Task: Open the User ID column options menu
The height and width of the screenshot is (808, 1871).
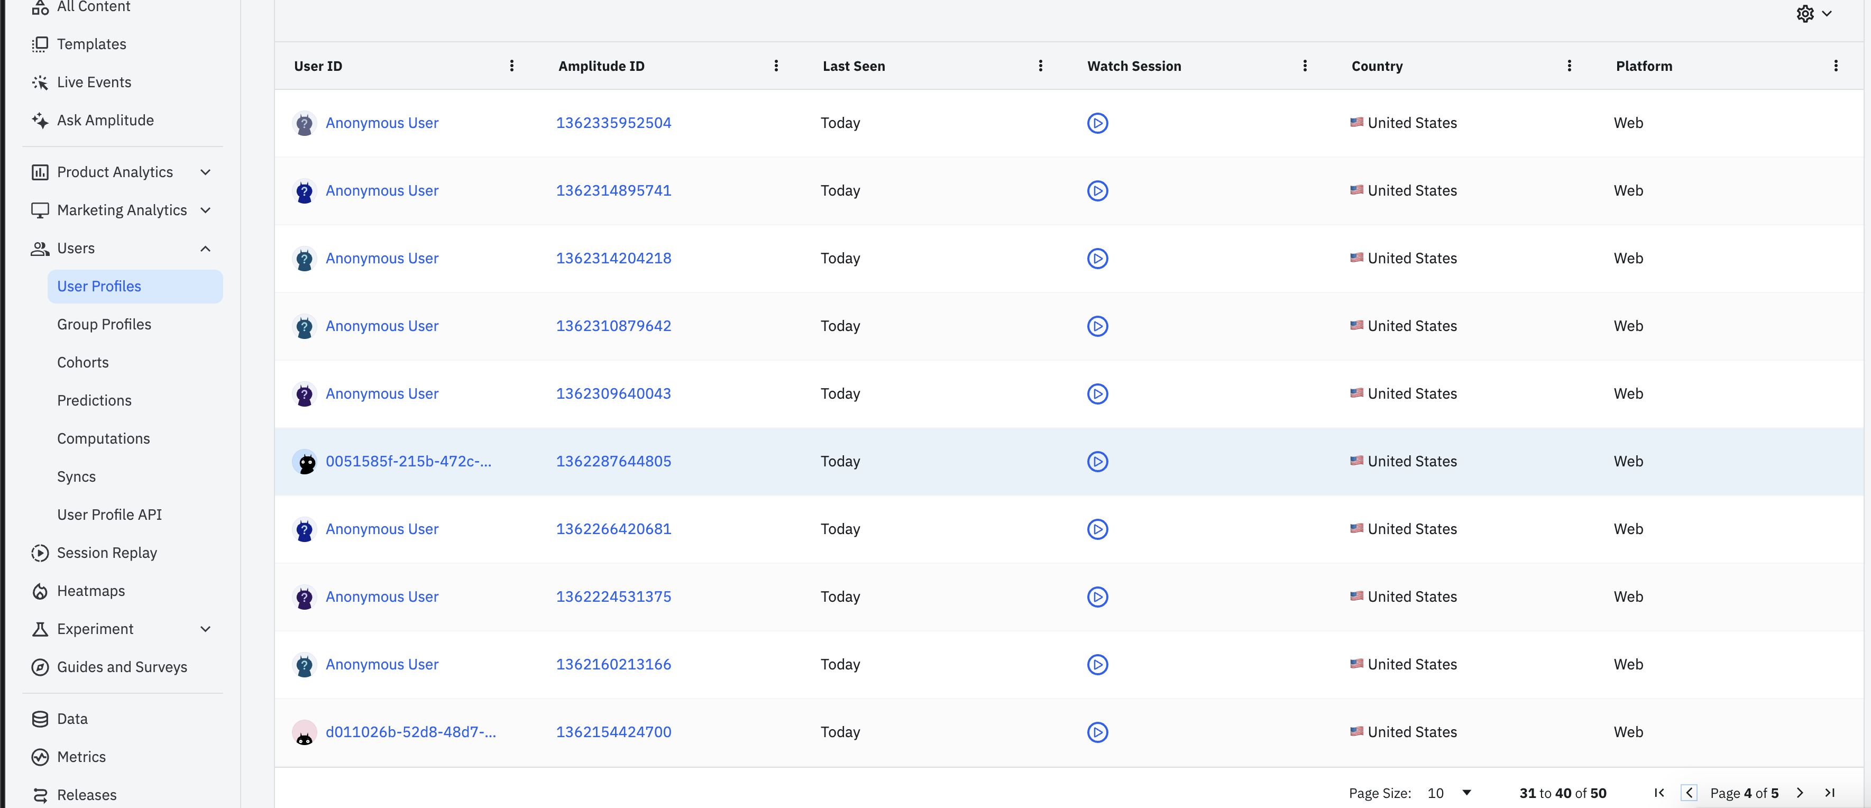Action: [x=511, y=66]
